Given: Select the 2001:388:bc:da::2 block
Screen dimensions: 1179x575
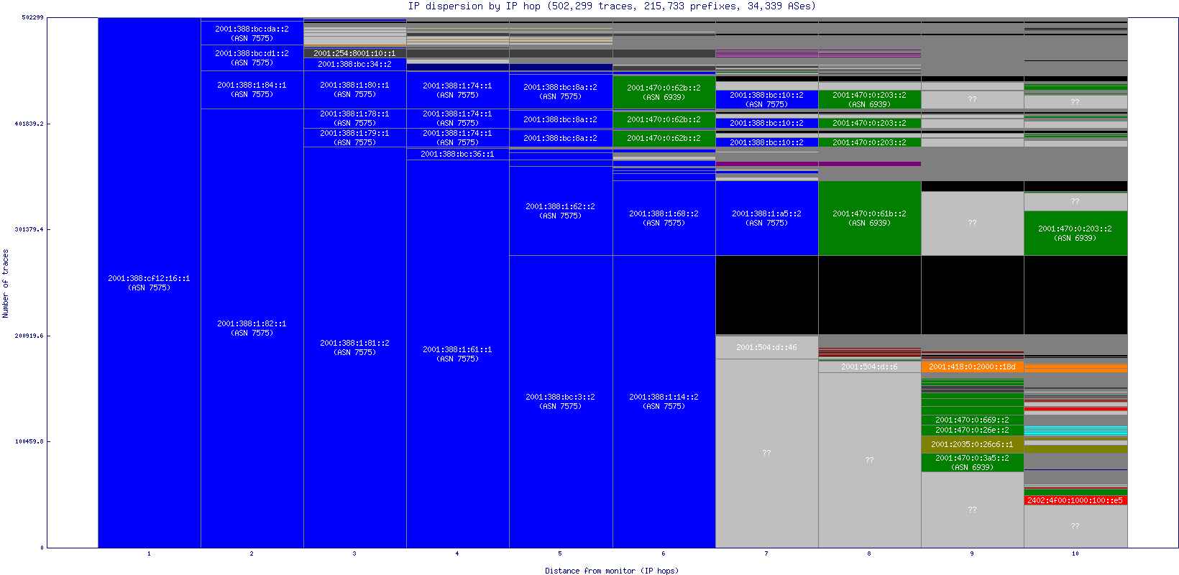Looking at the screenshot, I should [x=252, y=33].
